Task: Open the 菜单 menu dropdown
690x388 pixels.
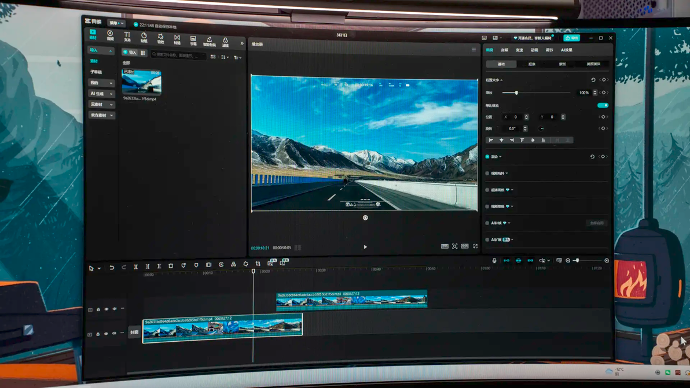Action: tap(116, 23)
